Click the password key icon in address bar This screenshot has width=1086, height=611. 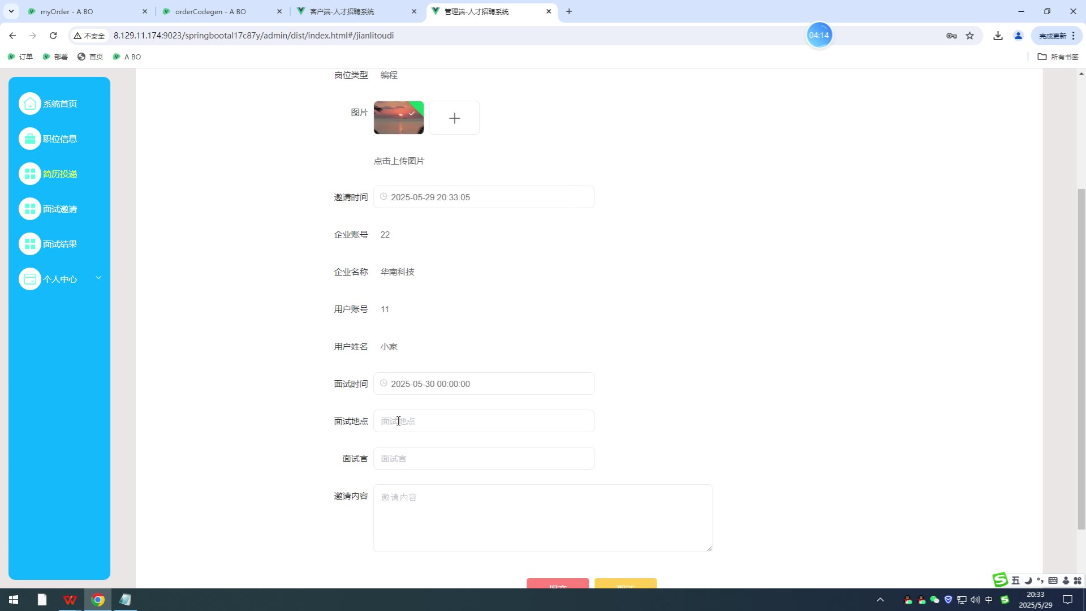(951, 36)
